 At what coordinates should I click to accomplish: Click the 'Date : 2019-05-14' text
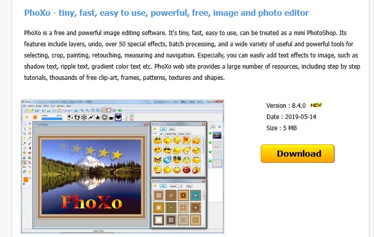click(x=291, y=116)
